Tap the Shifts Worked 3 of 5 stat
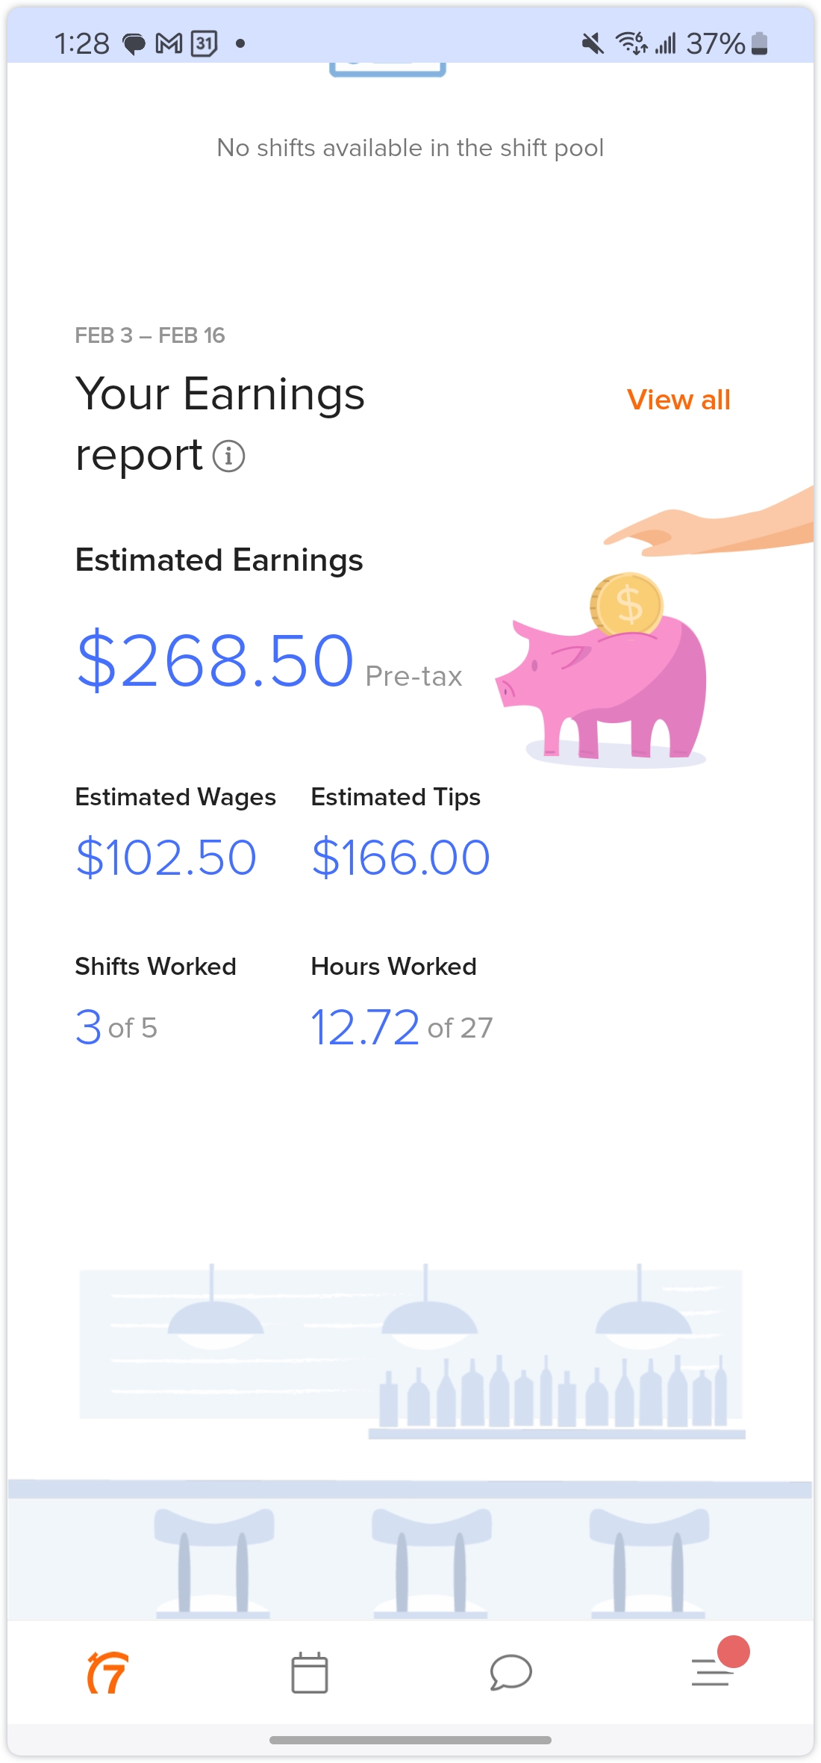821x1763 pixels. tap(116, 1027)
